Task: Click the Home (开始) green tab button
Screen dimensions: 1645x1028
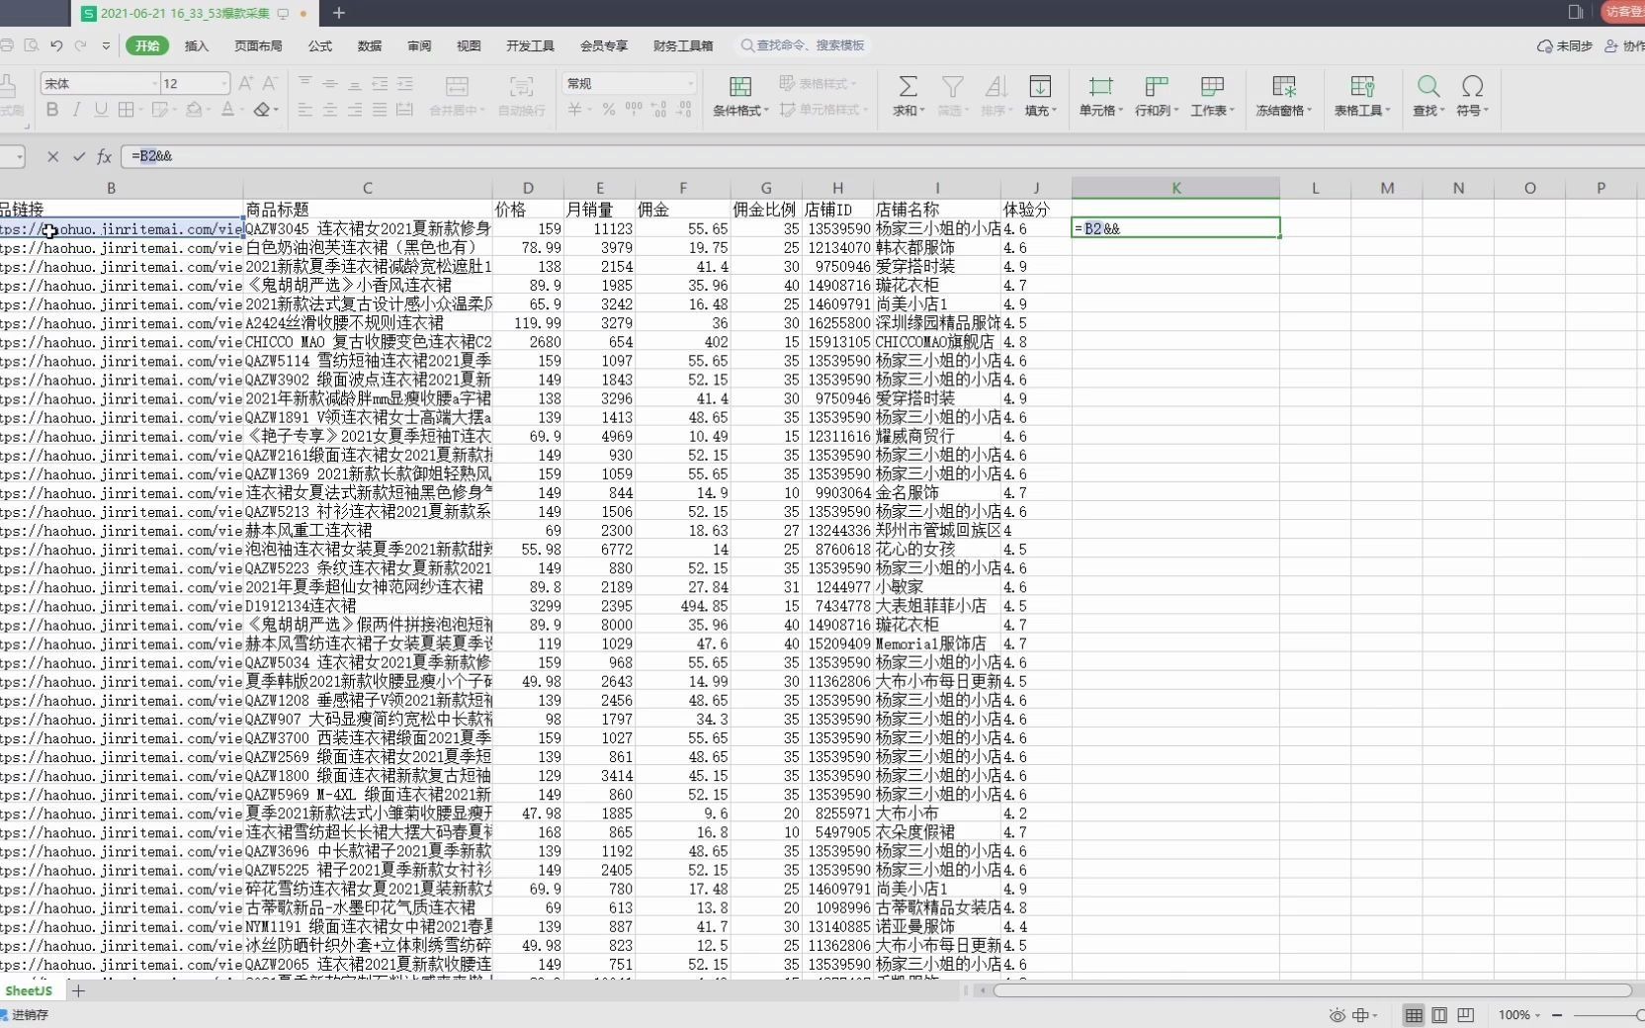Action: (147, 45)
